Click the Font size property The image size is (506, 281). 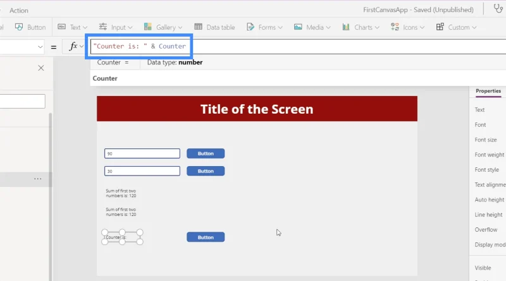click(x=486, y=140)
